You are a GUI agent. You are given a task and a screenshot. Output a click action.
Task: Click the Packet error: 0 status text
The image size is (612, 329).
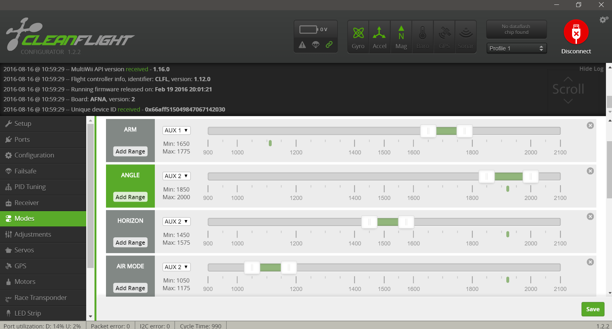point(110,326)
